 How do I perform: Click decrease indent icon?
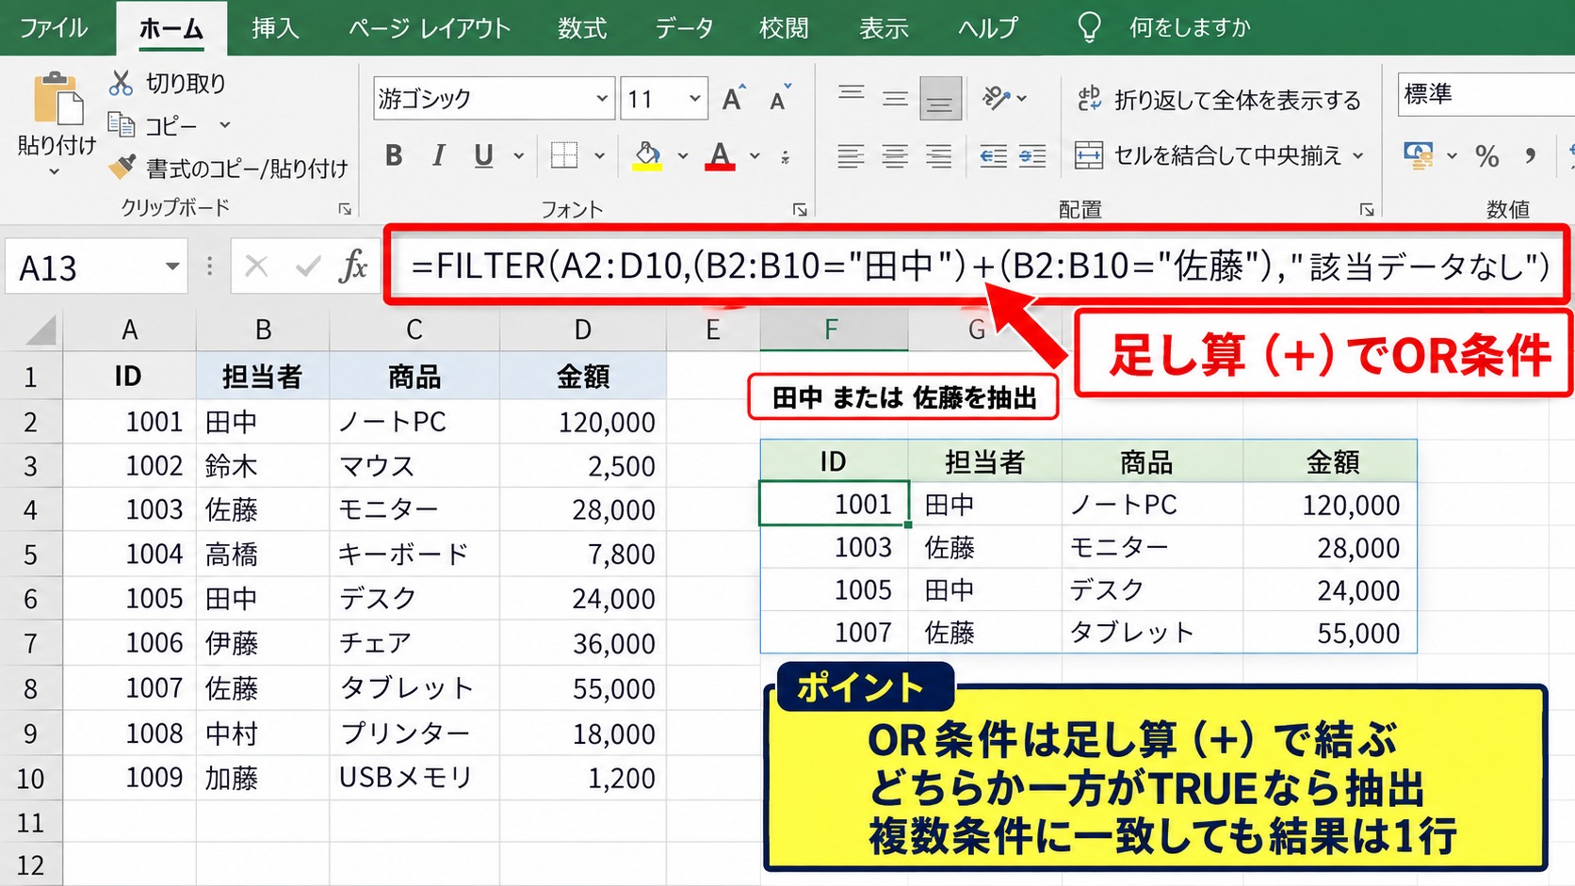pyautogui.click(x=993, y=155)
